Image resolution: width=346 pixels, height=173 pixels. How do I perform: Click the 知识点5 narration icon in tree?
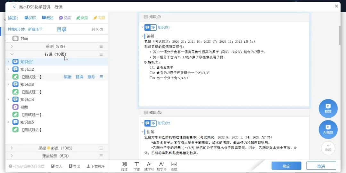point(15,122)
